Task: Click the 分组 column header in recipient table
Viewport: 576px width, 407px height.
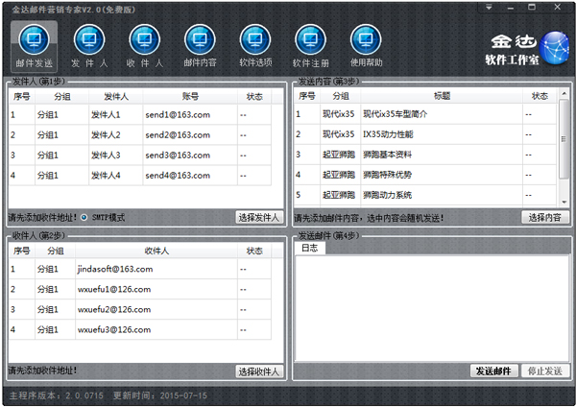Action: tap(56, 251)
